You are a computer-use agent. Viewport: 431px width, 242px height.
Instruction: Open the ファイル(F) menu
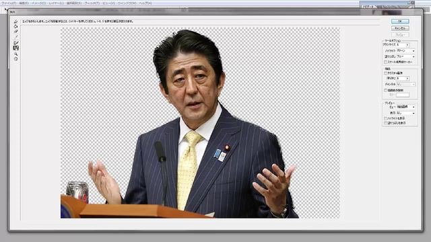(x=9, y=3)
